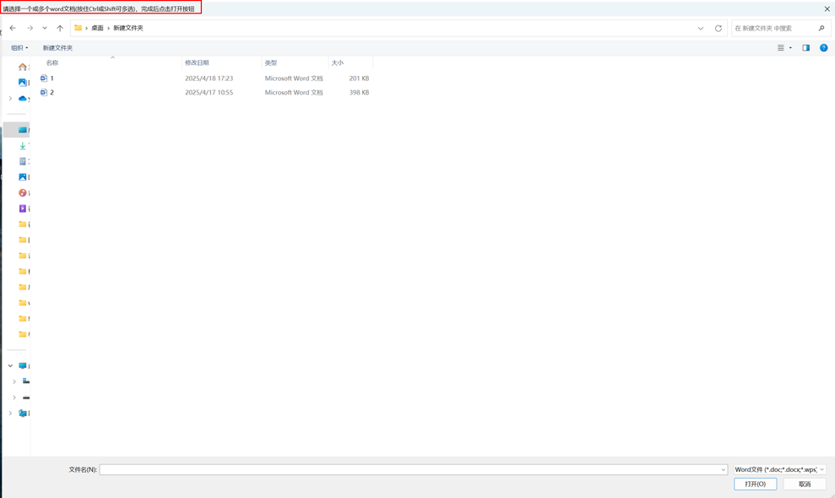The width and height of the screenshot is (835, 498).
Task: Sort by 类型 column header
Action: tap(271, 62)
